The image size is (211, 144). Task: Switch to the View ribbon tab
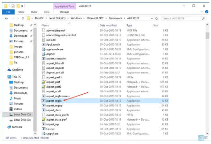(46, 12)
